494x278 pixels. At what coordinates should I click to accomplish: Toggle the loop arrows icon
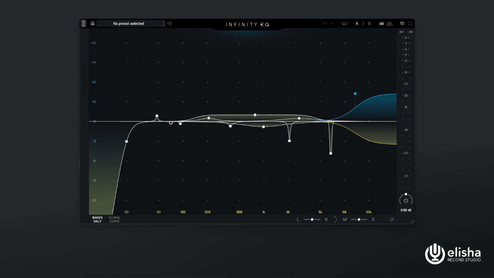click(344, 24)
